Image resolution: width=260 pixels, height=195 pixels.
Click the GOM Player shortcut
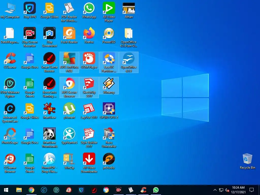[x=89, y=61]
